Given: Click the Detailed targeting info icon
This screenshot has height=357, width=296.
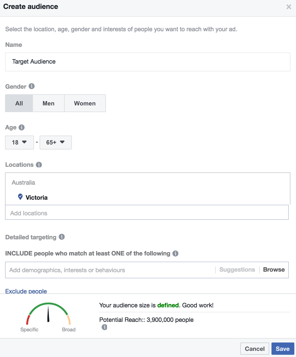Looking at the screenshot, I should click(62, 237).
